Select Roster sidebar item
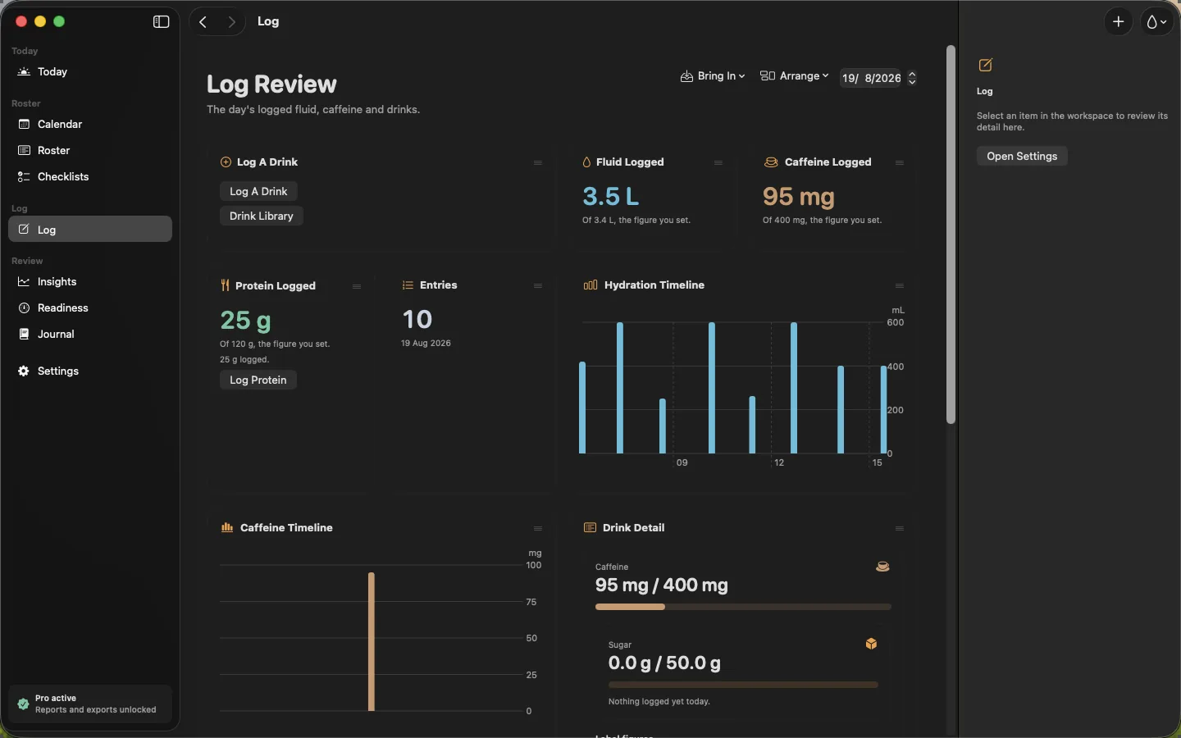This screenshot has height=738, width=1181. 90,151
